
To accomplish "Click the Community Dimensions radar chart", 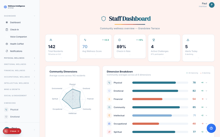I will click(x=73, y=99).
